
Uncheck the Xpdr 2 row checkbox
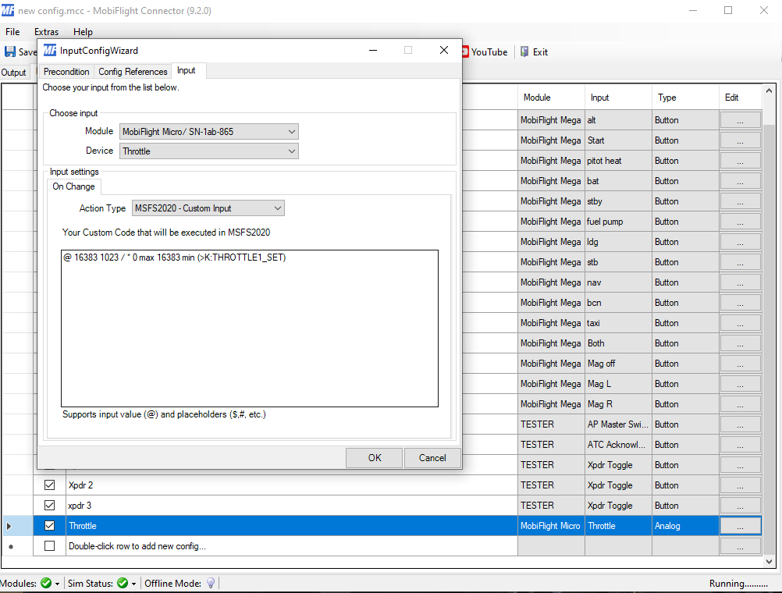tap(49, 485)
